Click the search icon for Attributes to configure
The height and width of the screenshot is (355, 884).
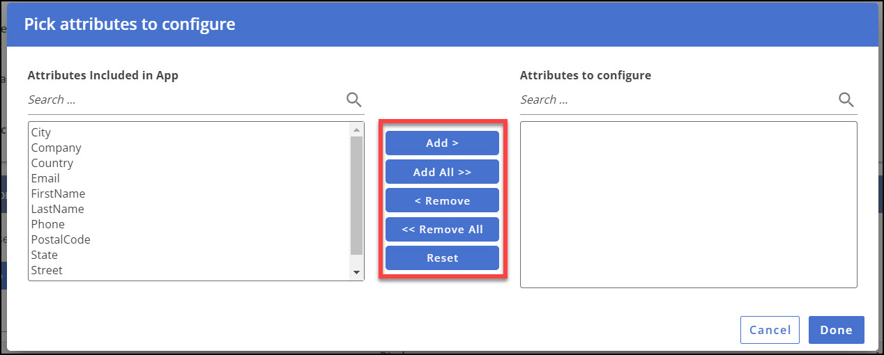(x=846, y=100)
